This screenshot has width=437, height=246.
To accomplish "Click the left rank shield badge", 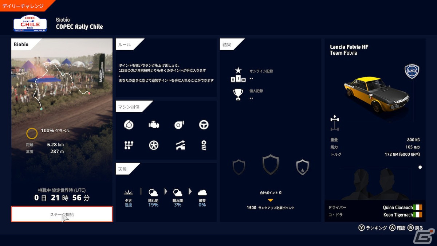I will point(239,167).
